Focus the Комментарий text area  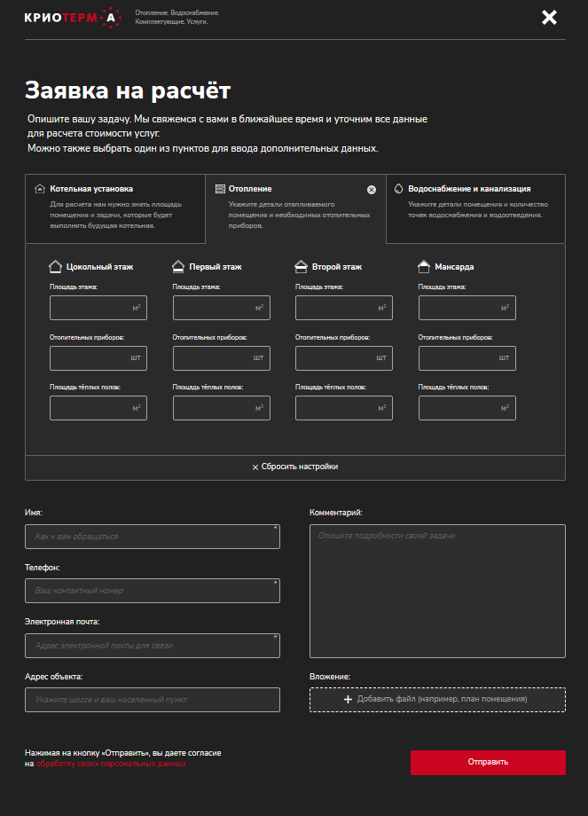click(437, 591)
